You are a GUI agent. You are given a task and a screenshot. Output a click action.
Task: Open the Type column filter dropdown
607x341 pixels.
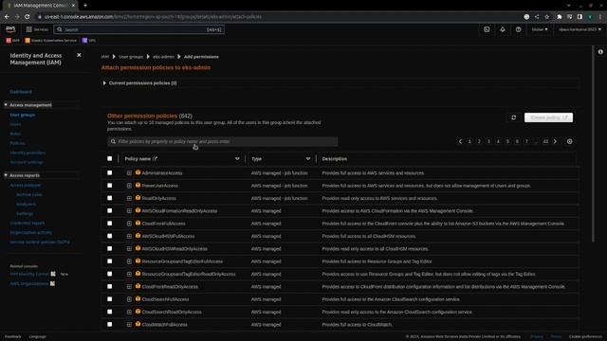[308, 159]
